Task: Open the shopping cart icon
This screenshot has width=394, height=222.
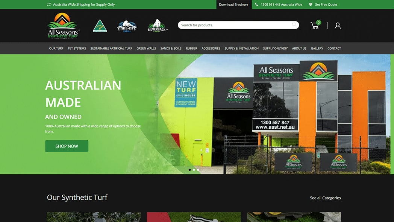Action: point(315,26)
